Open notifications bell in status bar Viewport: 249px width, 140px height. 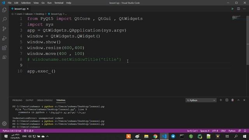tap(245, 131)
